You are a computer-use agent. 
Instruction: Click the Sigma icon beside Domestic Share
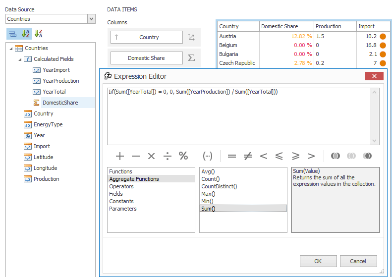(x=191, y=58)
